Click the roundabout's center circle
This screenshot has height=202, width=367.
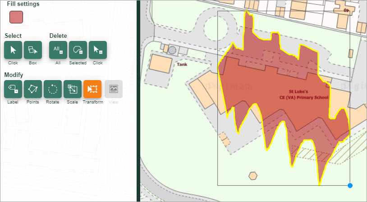tap(216, 29)
